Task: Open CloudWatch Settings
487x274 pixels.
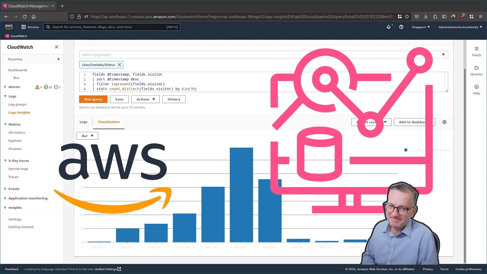Action: click(x=15, y=219)
